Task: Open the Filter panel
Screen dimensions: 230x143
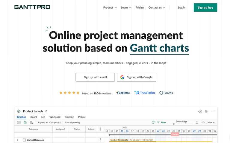Action: 164,122
